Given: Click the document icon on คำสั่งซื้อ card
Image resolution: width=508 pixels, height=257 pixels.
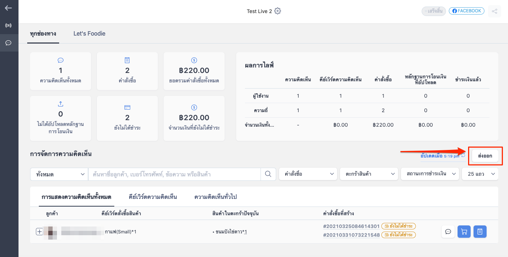Looking at the screenshot, I should 127,60.
